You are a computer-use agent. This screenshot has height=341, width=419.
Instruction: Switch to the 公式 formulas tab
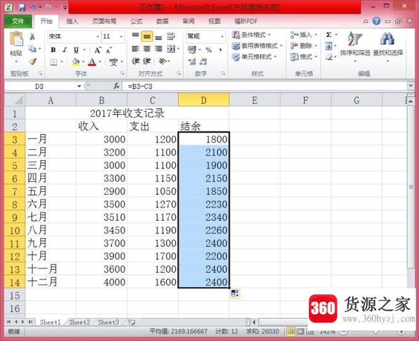(x=136, y=22)
